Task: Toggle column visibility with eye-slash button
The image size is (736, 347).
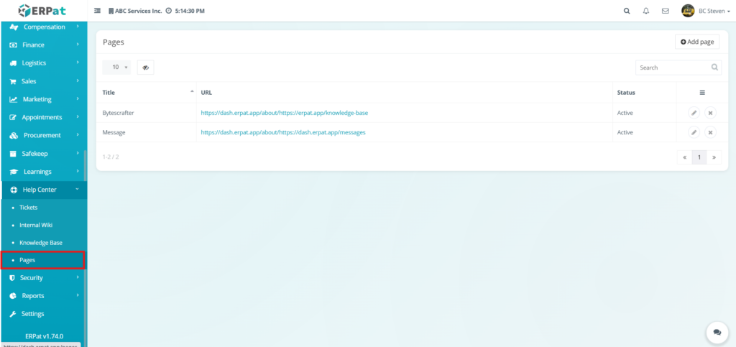Action: (x=145, y=68)
